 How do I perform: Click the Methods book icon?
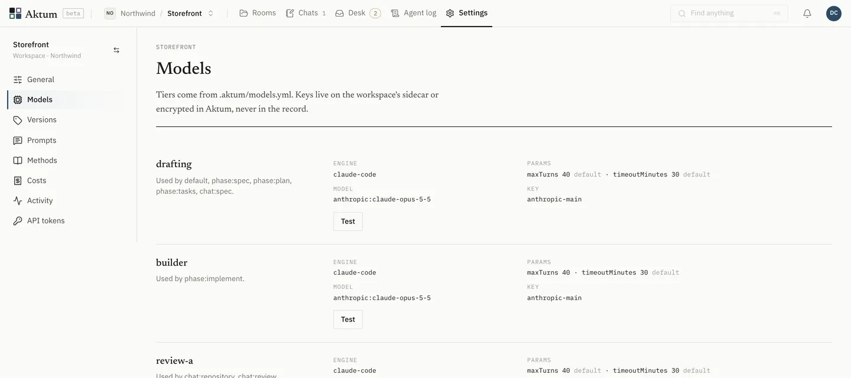[18, 161]
